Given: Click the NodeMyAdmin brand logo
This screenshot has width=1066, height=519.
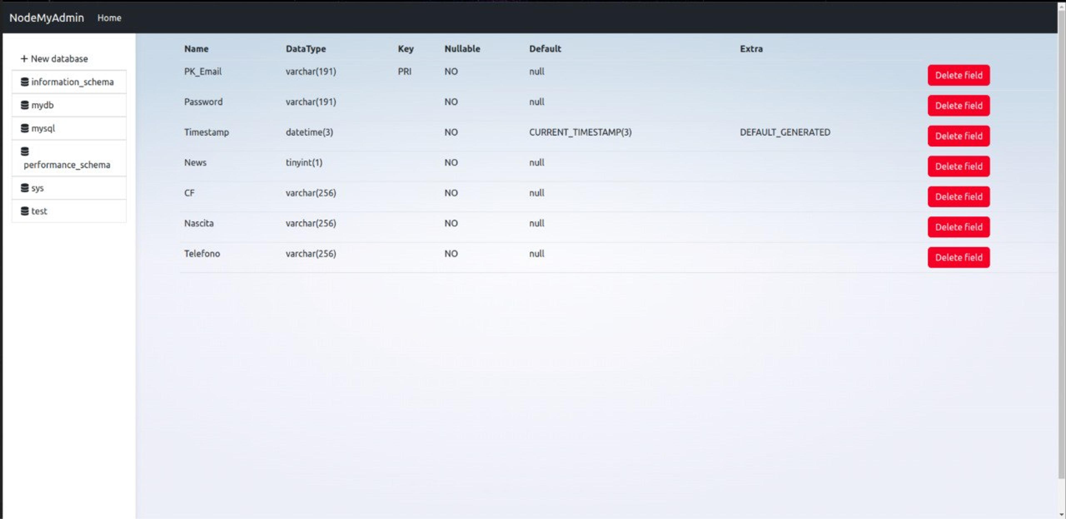Looking at the screenshot, I should pyautogui.click(x=46, y=18).
